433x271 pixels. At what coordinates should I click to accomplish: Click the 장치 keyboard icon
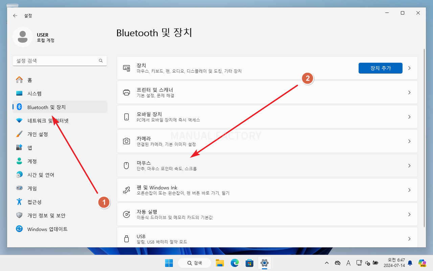click(127, 68)
